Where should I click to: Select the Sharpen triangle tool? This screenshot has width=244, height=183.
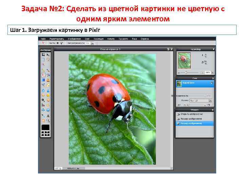48,90
